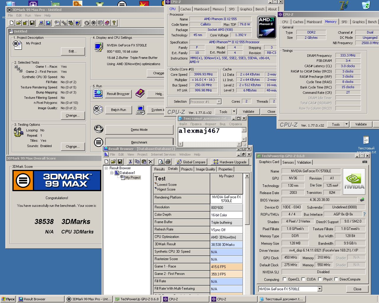379x303 pixels.
Task: Open Internet Services menu in Result Browser
Action: tap(163, 154)
